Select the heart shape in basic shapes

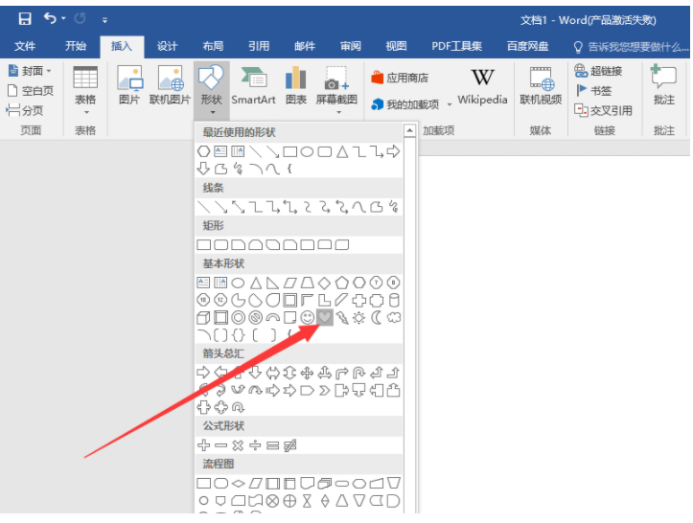[325, 318]
